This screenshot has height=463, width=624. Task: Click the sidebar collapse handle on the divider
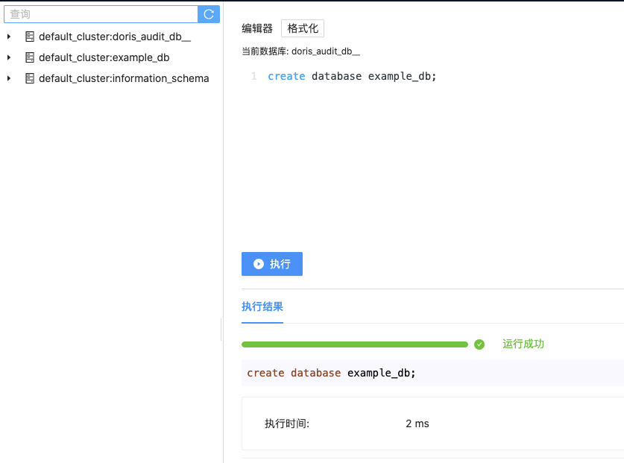click(x=221, y=330)
